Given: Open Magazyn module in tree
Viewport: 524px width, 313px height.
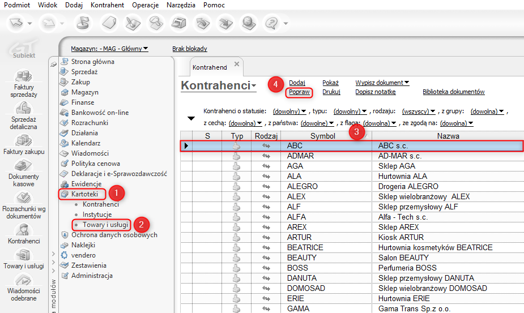Looking at the screenshot, I should pyautogui.click(x=85, y=92).
